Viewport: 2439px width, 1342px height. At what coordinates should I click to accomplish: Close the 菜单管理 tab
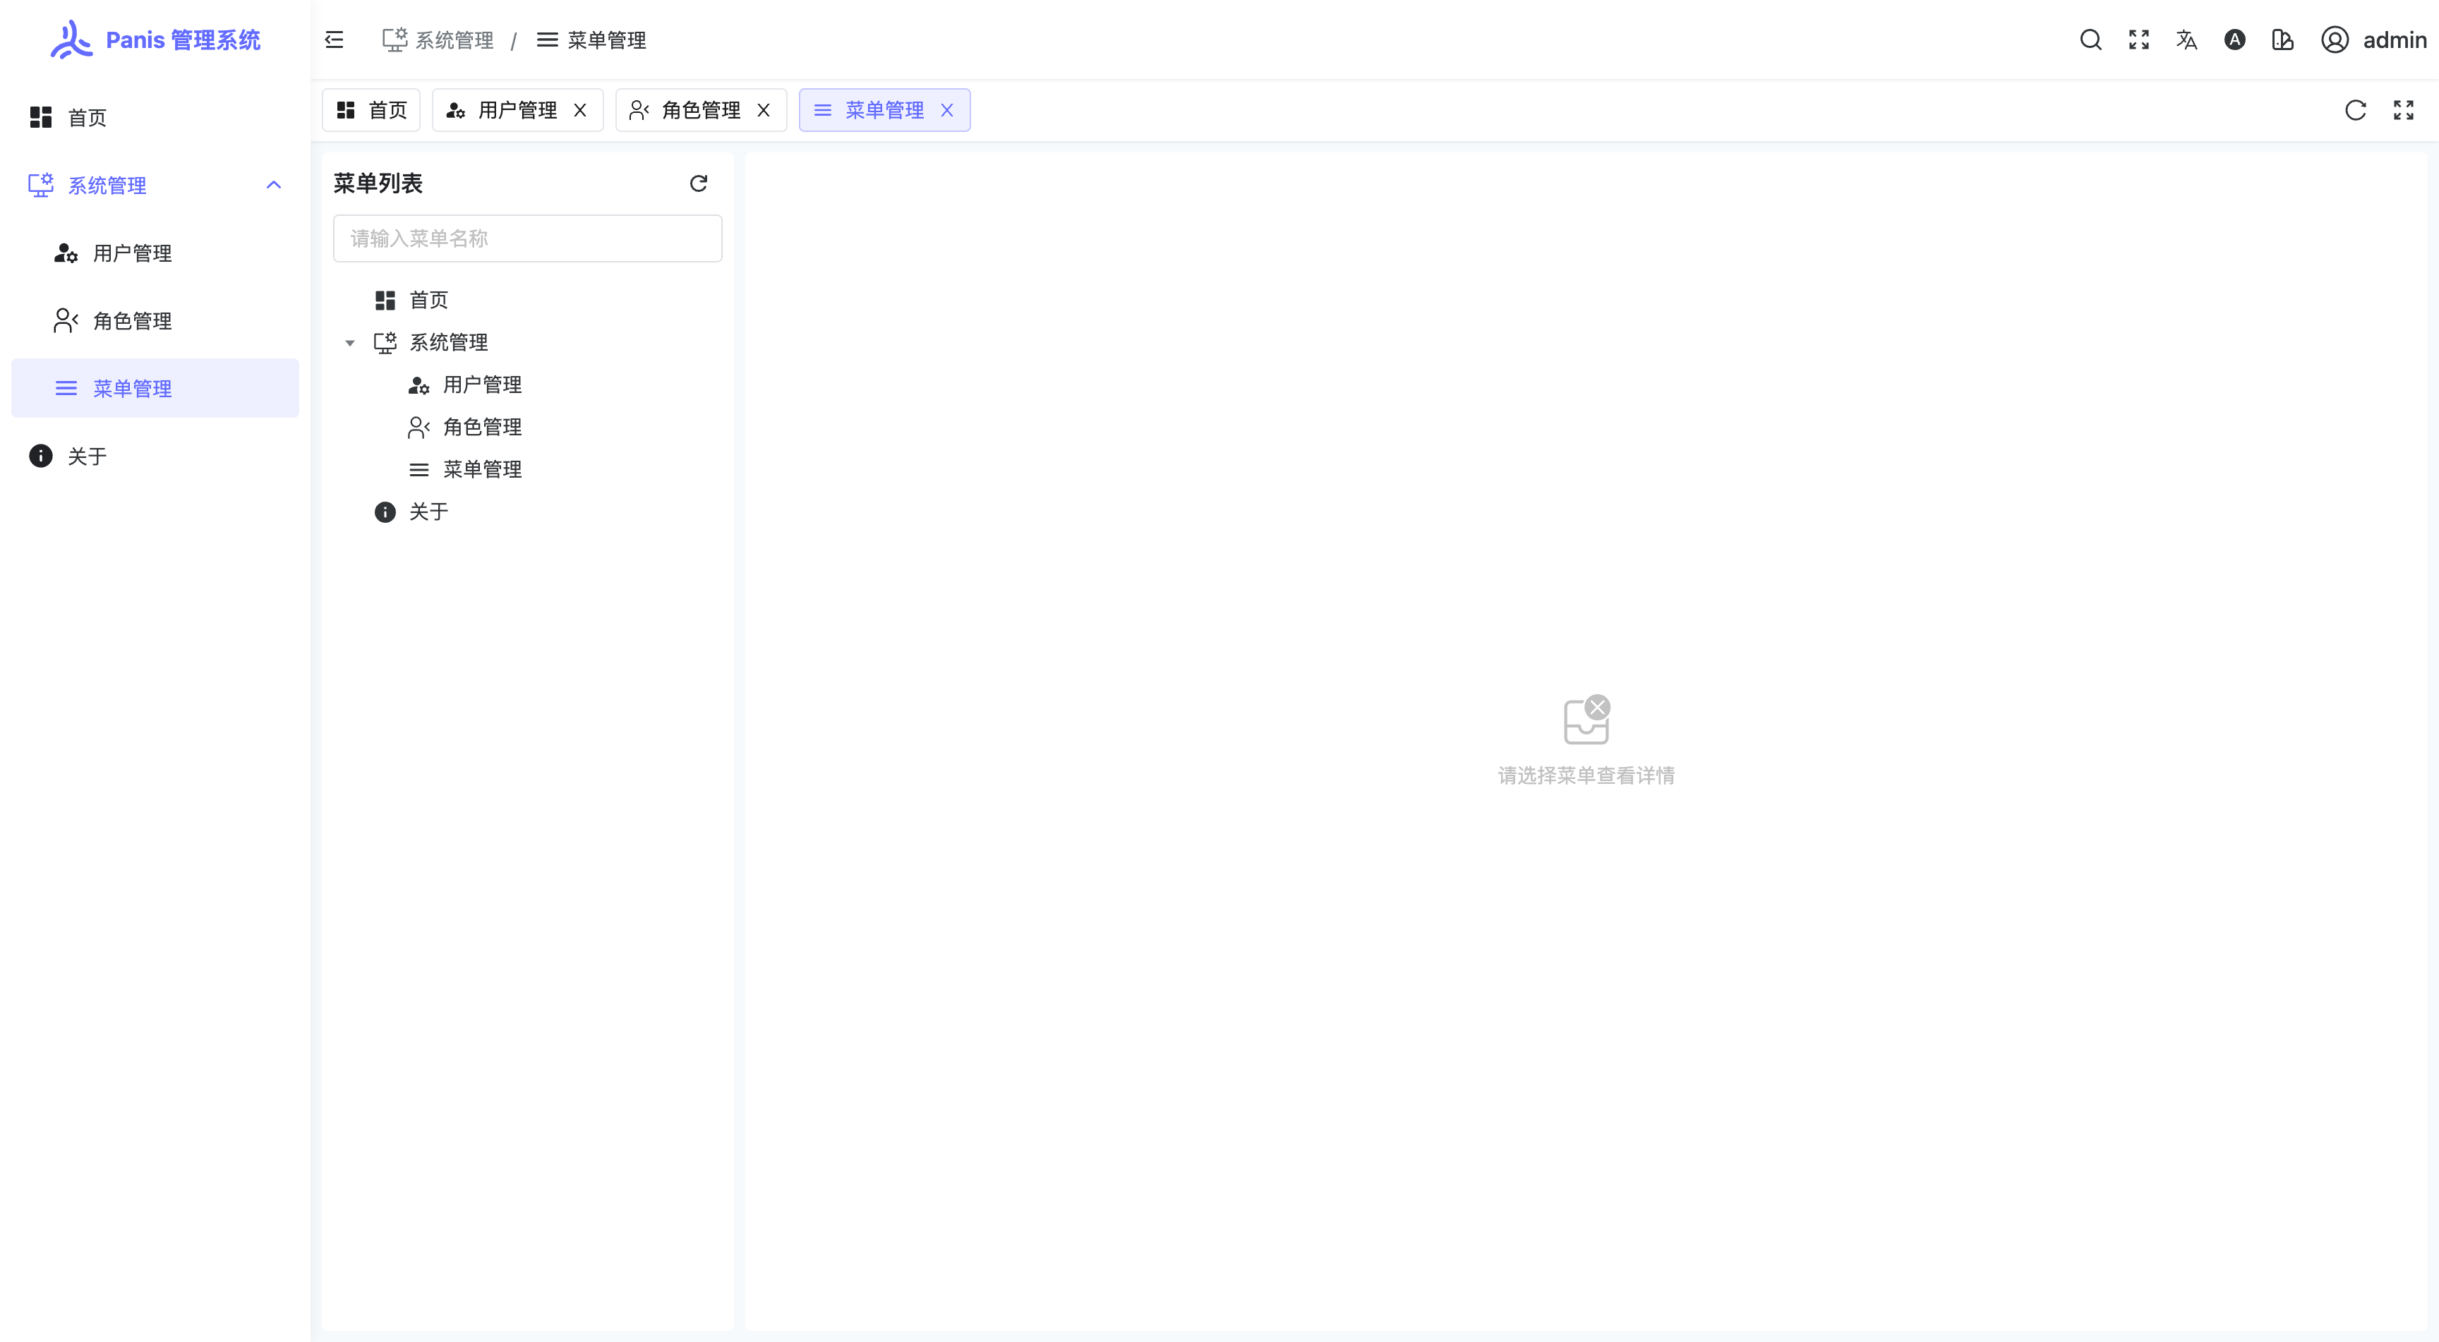947,111
